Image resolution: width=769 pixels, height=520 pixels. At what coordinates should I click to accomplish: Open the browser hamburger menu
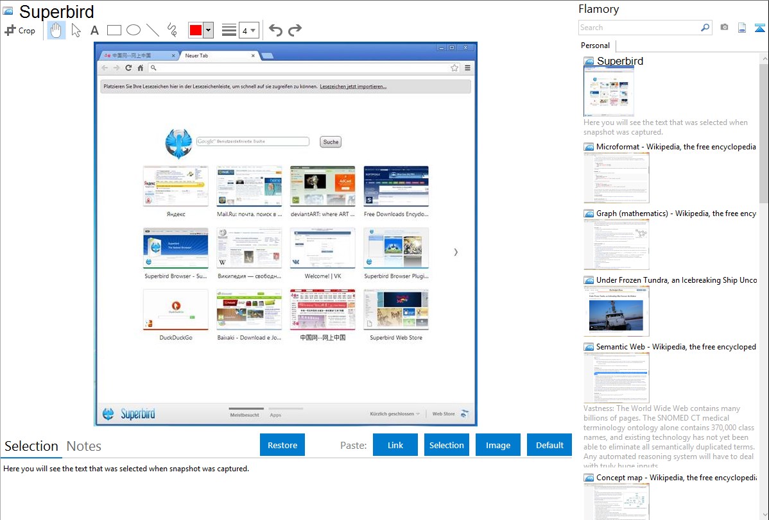pyautogui.click(x=467, y=67)
